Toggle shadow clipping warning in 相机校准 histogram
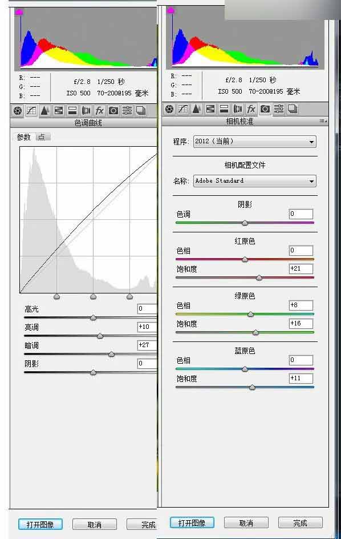341x539 pixels. coord(170,11)
